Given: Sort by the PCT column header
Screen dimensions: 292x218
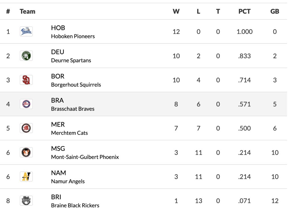Looking at the screenshot, I should coord(244,11).
